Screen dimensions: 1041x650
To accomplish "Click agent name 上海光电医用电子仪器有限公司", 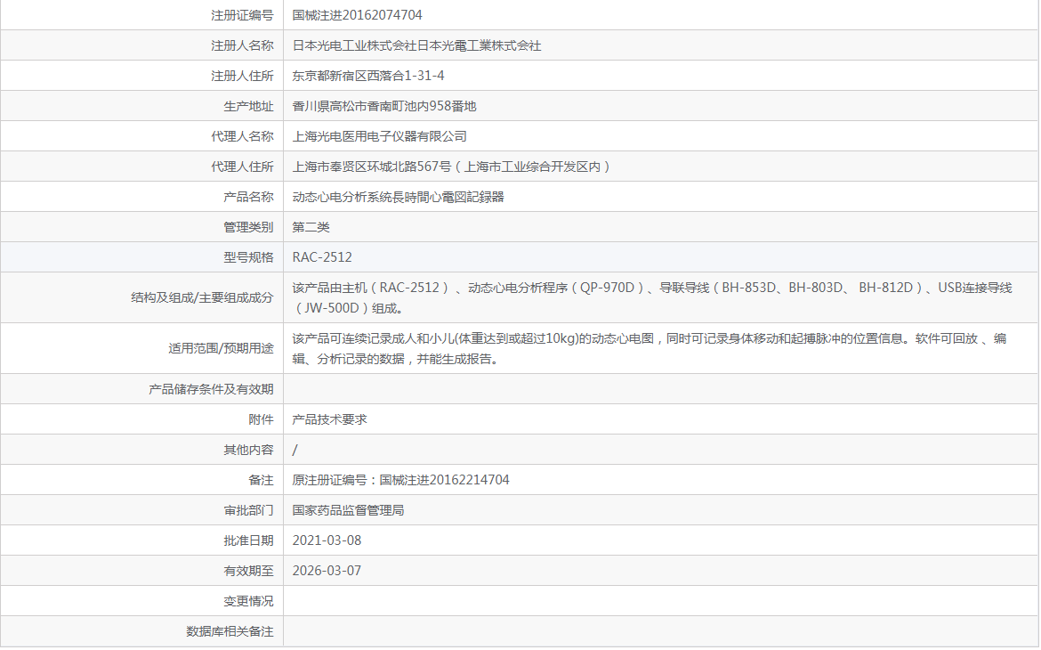I will (x=380, y=136).
